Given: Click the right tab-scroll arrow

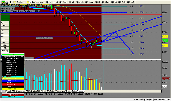Looking at the screenshot, I should (x=4, y=91).
